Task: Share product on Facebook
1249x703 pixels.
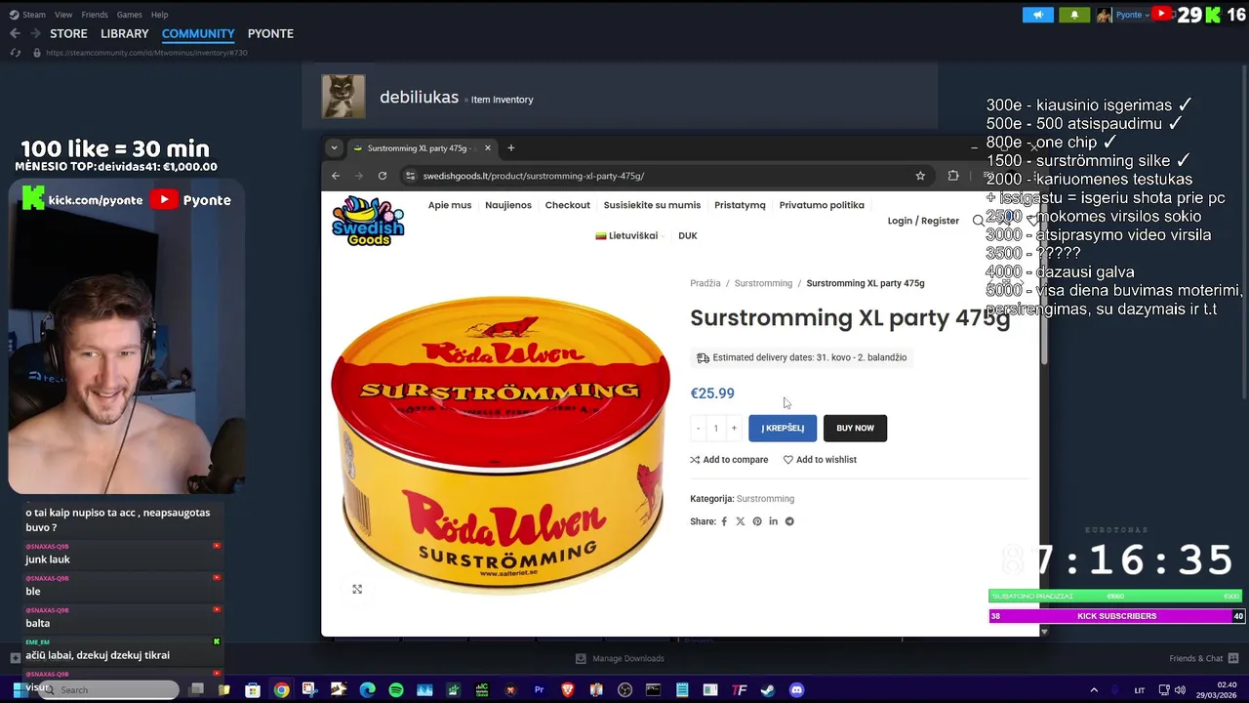Action: pyautogui.click(x=724, y=521)
